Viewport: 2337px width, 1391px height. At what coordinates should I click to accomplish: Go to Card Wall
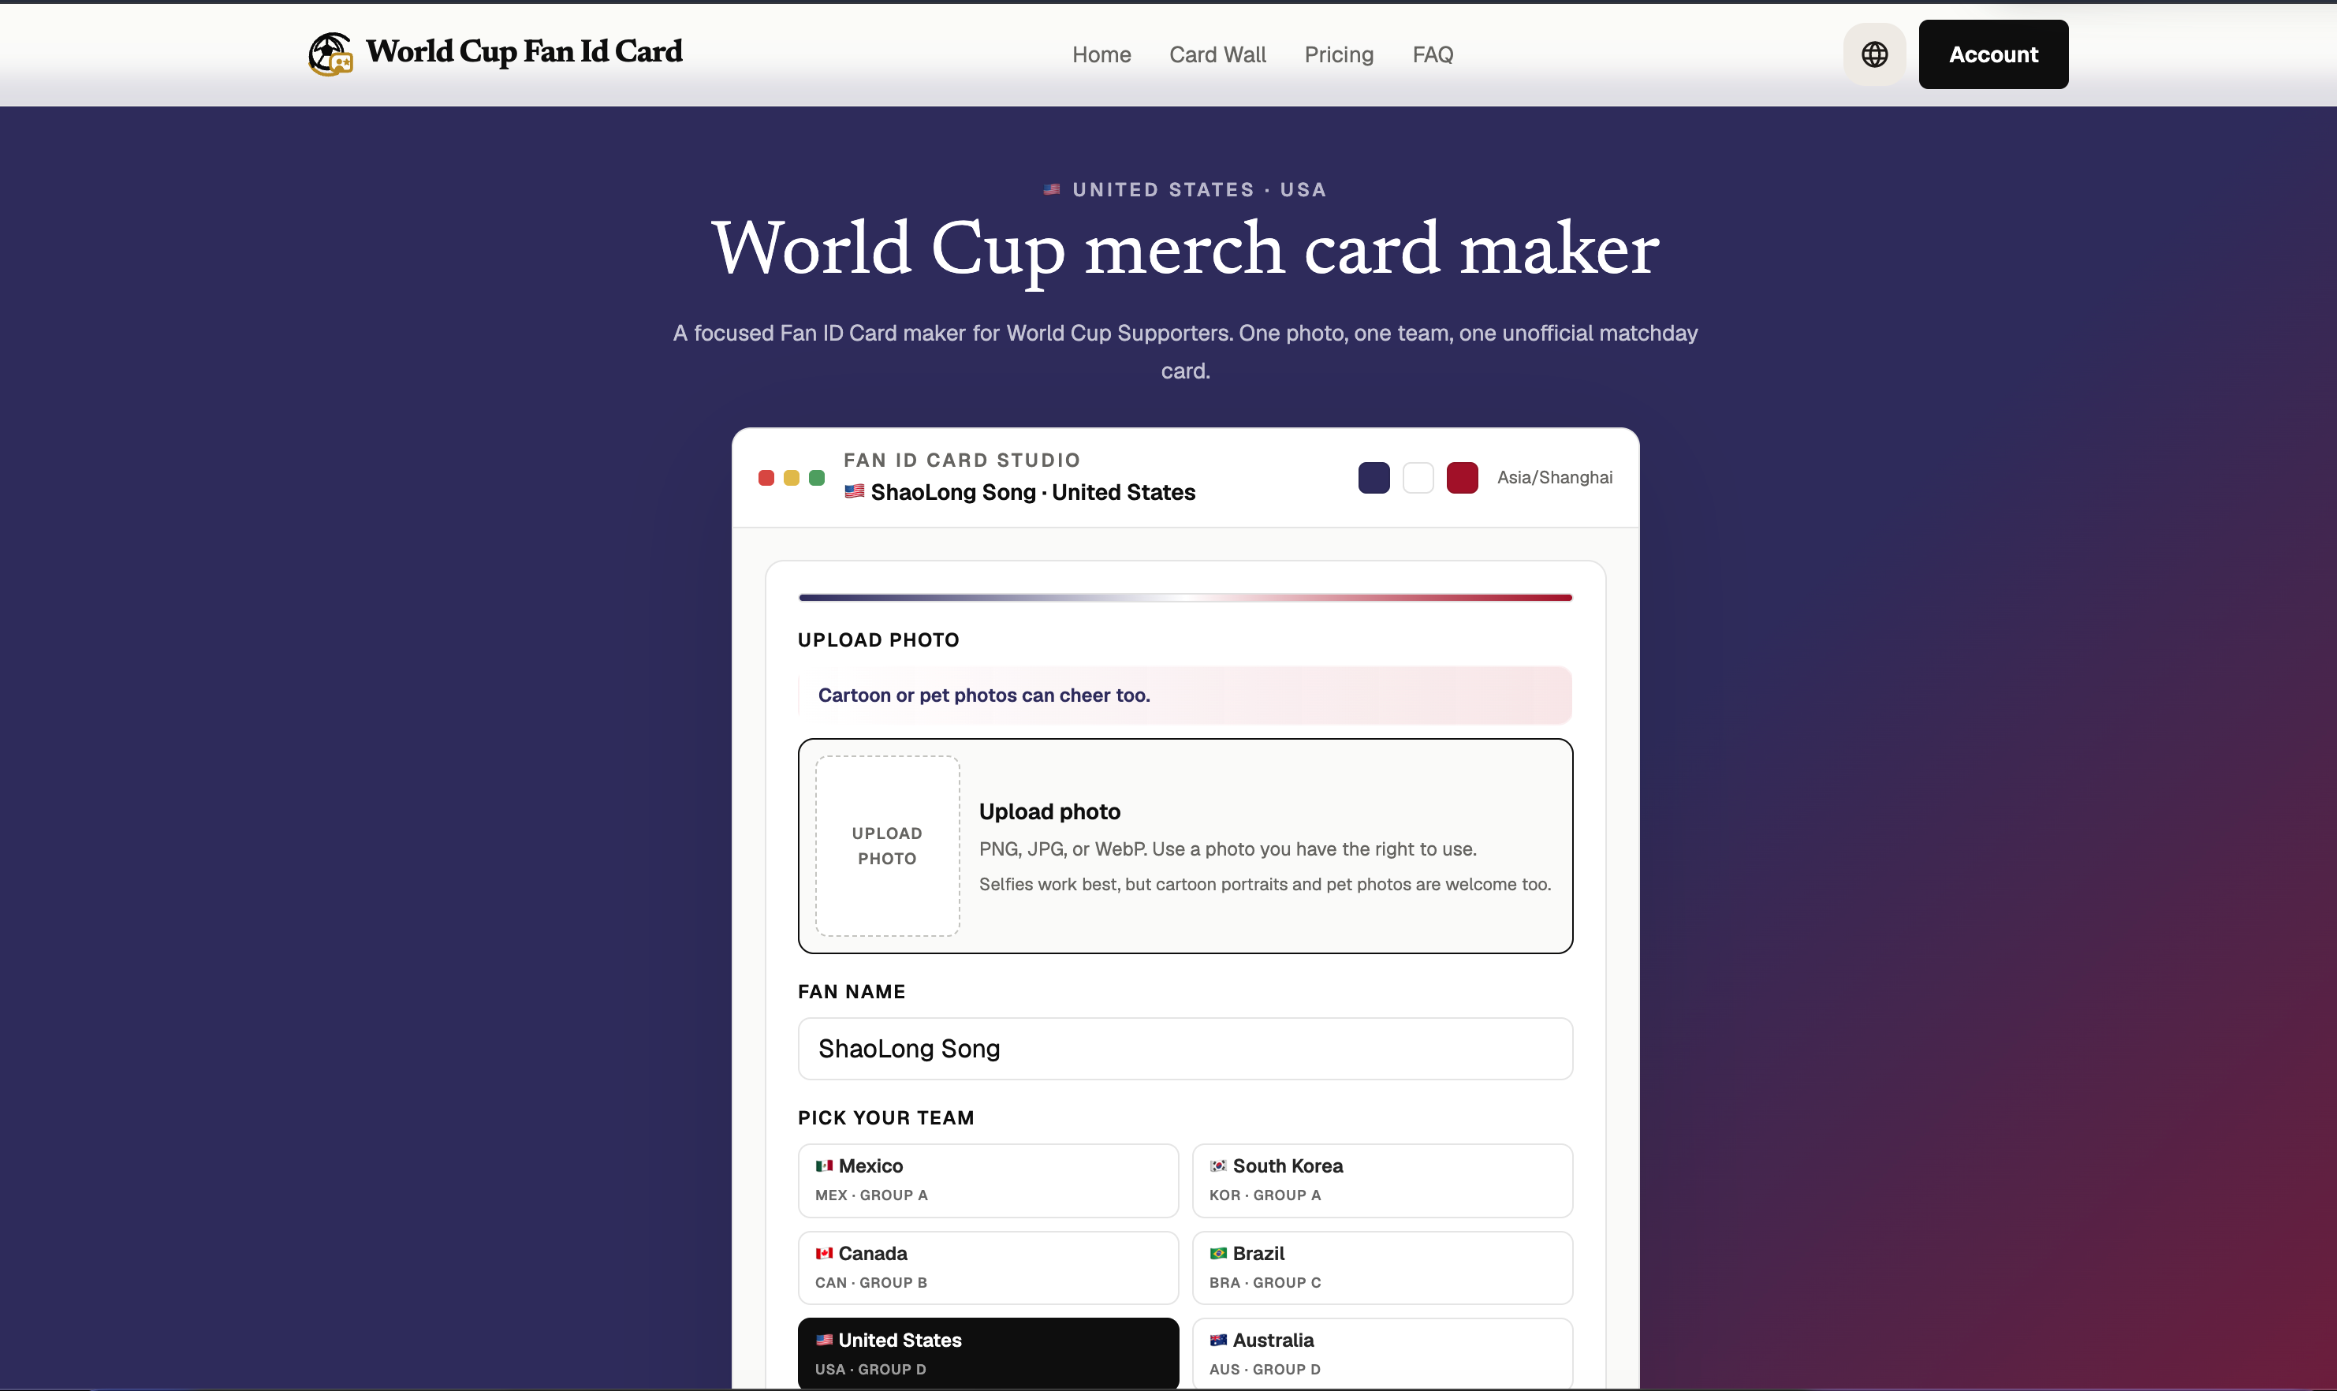(1217, 54)
